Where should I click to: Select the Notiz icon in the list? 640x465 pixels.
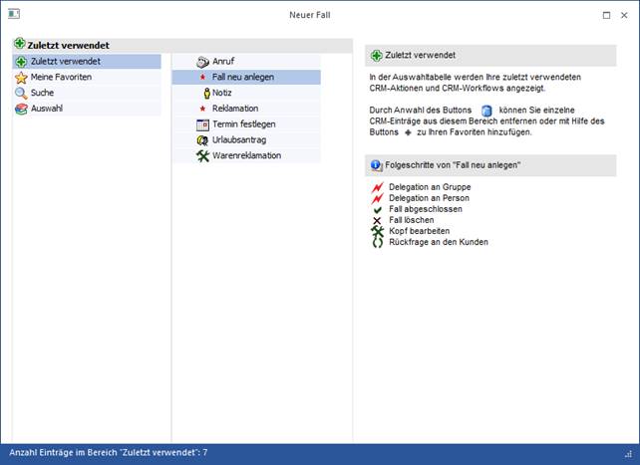(202, 93)
